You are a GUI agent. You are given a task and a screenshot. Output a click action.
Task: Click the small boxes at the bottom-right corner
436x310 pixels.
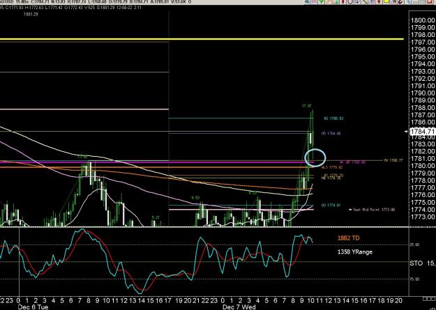tap(429, 299)
